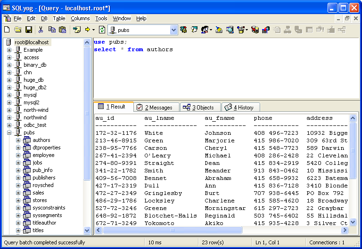Select root@localhost in the tree
The width and height of the screenshot is (362, 249).
click(x=32, y=42)
